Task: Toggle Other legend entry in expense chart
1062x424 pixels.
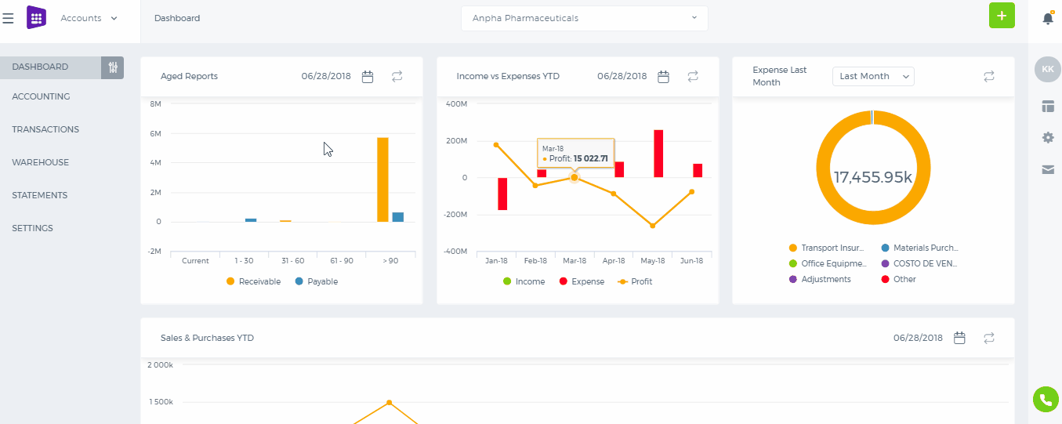Action: 898,279
